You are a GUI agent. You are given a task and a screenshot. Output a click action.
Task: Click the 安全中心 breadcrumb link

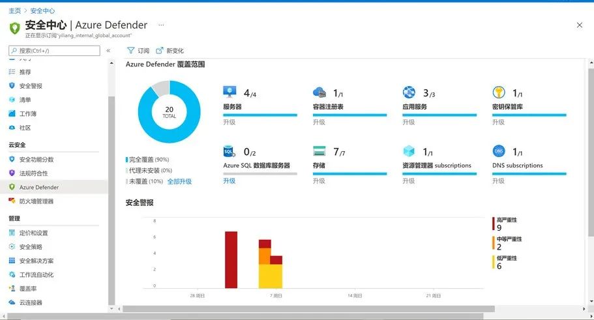(x=42, y=11)
